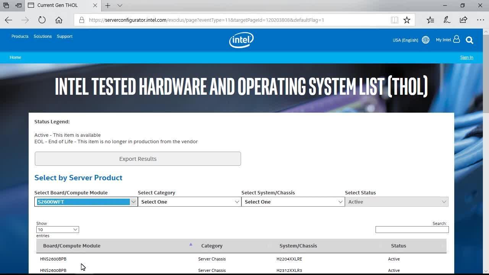Sort by Board/Compute Module column

click(x=72, y=246)
